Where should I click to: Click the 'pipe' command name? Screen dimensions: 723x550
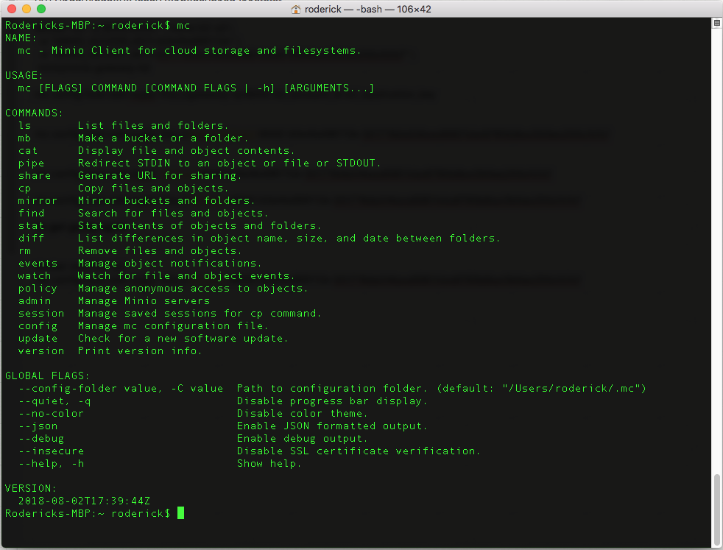point(32,163)
